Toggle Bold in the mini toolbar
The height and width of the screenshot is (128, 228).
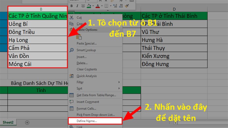coord(72,6)
